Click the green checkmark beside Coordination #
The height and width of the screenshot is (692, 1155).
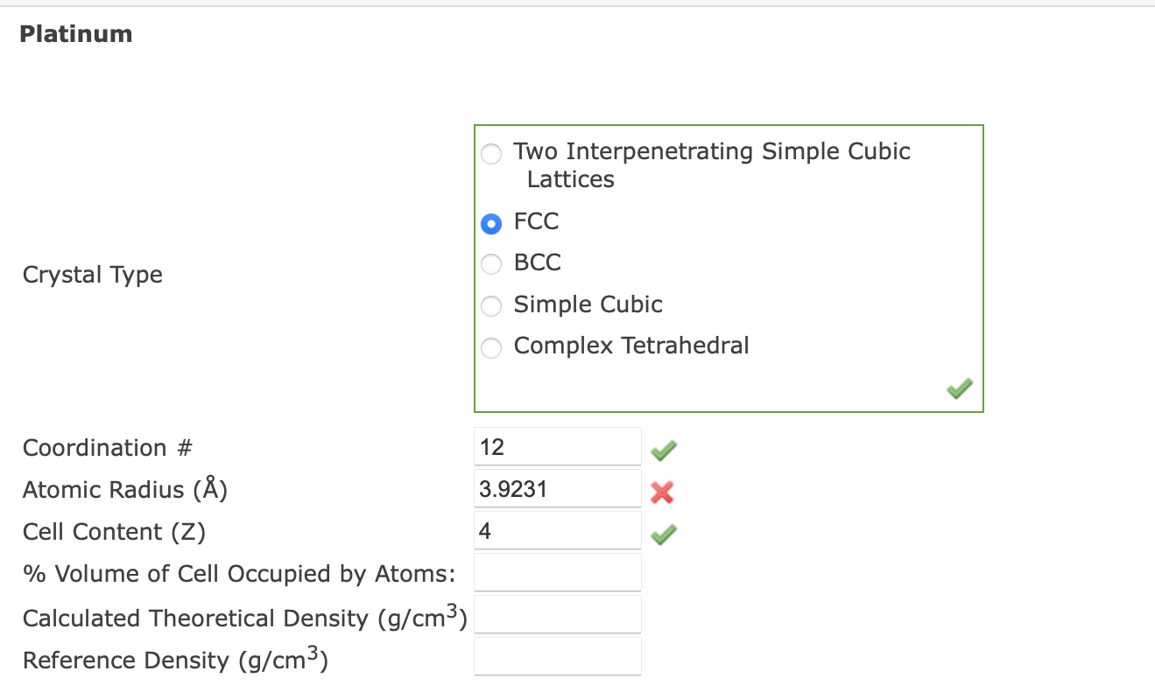tap(663, 450)
